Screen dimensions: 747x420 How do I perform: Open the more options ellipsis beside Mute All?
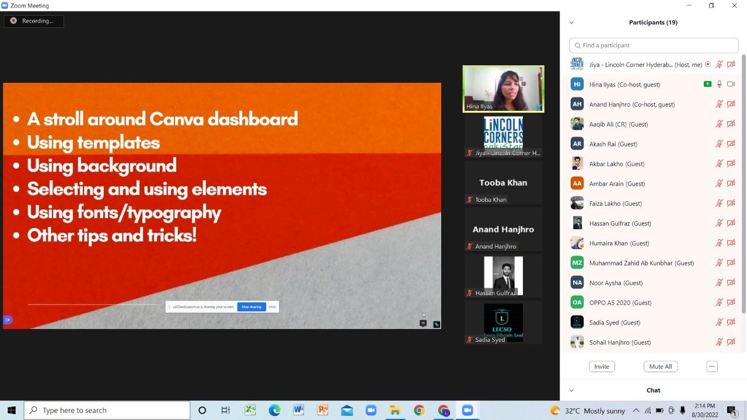[x=711, y=366]
